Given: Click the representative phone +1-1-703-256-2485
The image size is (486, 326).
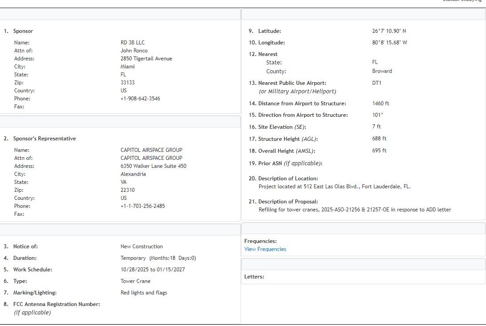Looking at the screenshot, I should click(x=142, y=206).
